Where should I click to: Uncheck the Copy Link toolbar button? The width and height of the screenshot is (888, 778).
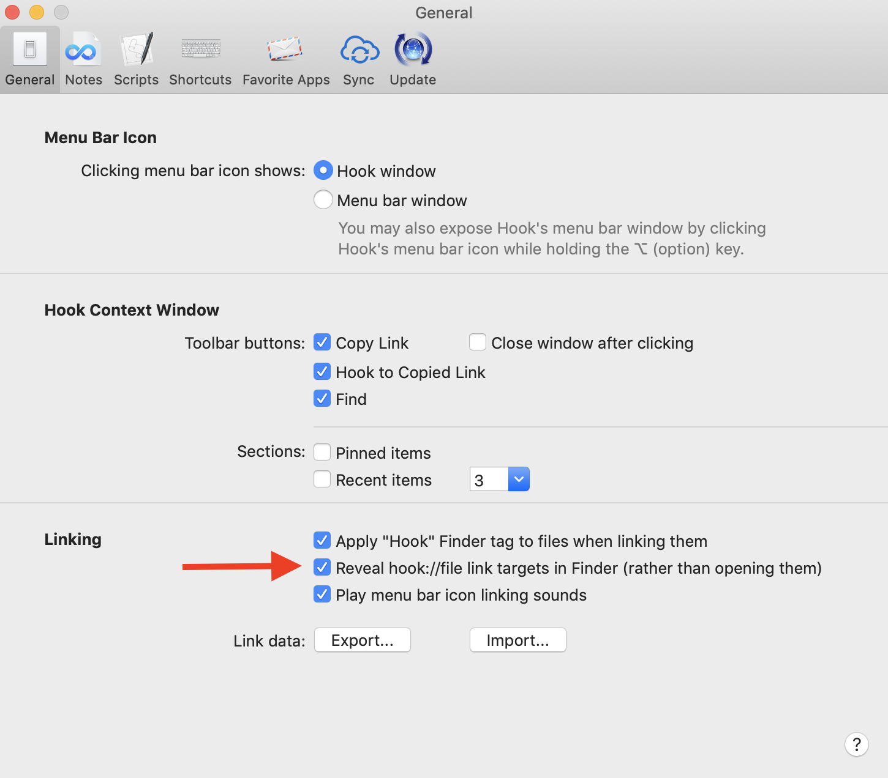pyautogui.click(x=322, y=343)
